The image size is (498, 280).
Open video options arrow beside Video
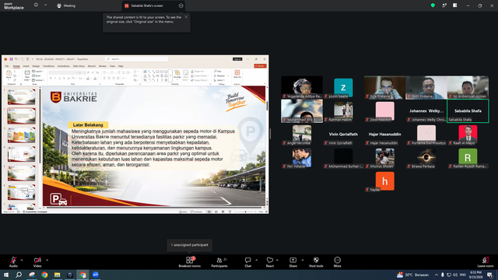47,260
